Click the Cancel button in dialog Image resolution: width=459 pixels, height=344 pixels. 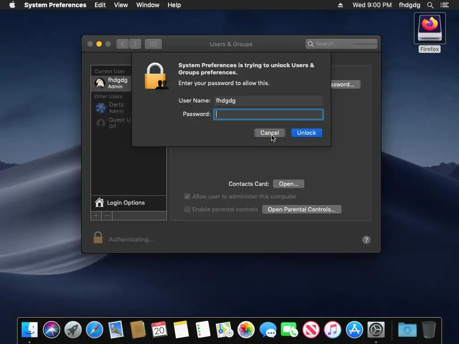tap(269, 133)
